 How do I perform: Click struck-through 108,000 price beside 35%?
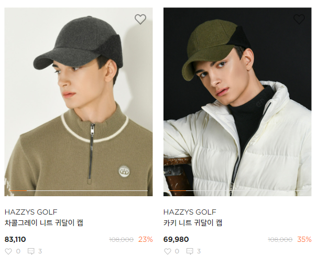(280, 240)
